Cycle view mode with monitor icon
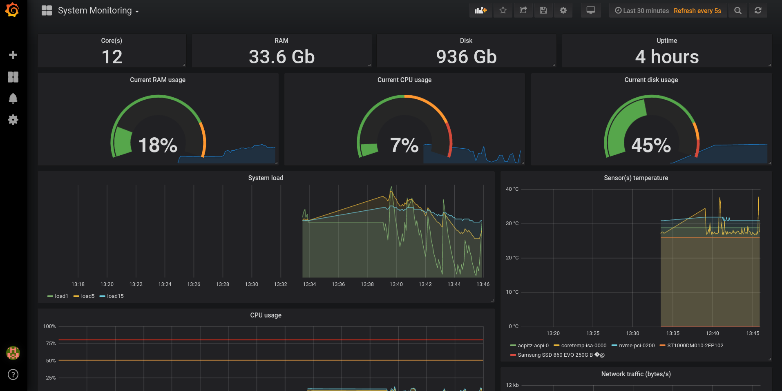This screenshot has height=391, width=782. (591, 10)
